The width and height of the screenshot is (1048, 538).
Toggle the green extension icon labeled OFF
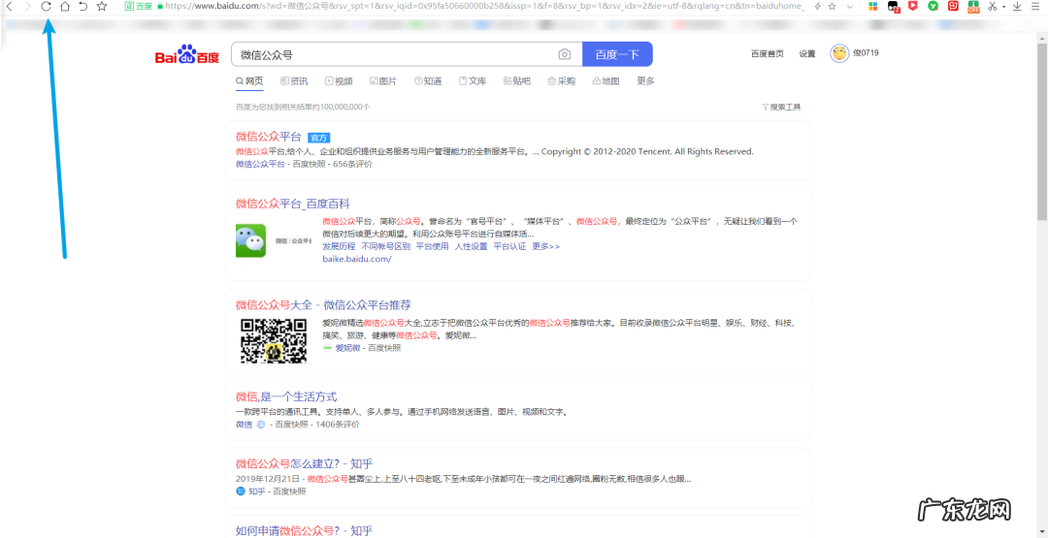tap(972, 7)
